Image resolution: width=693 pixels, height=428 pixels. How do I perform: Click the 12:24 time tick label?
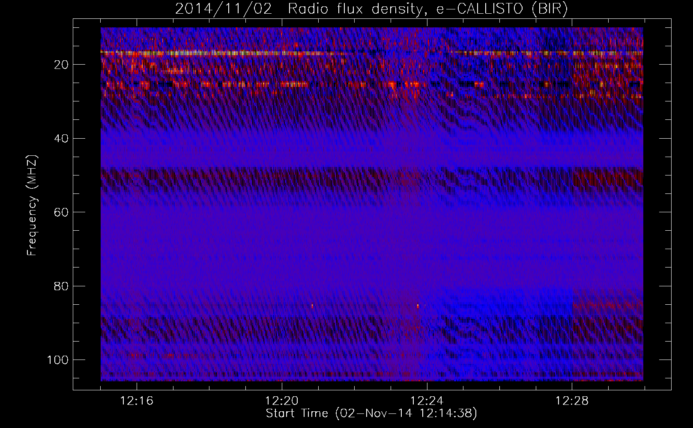427,401
